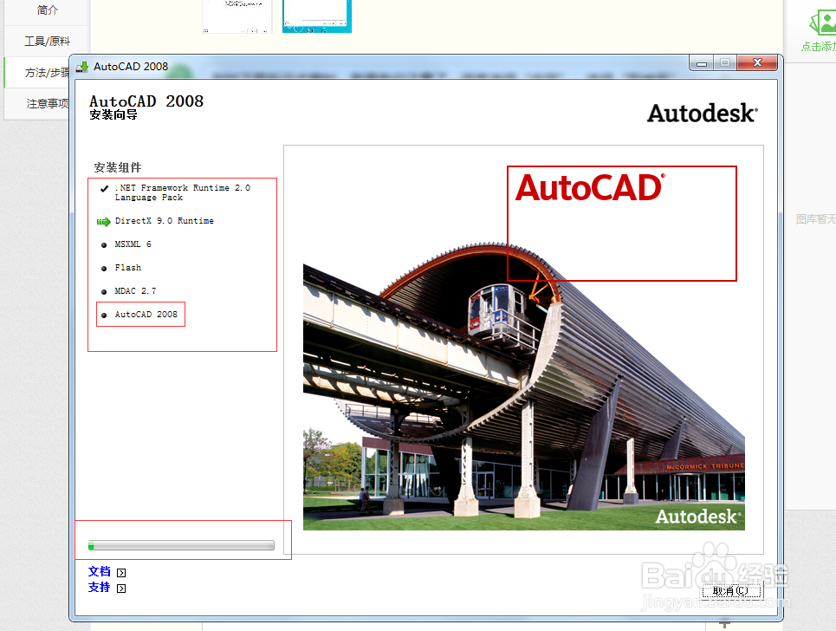
Task: Select the 简介 tab in the webpage sidebar
Action: pos(47,10)
